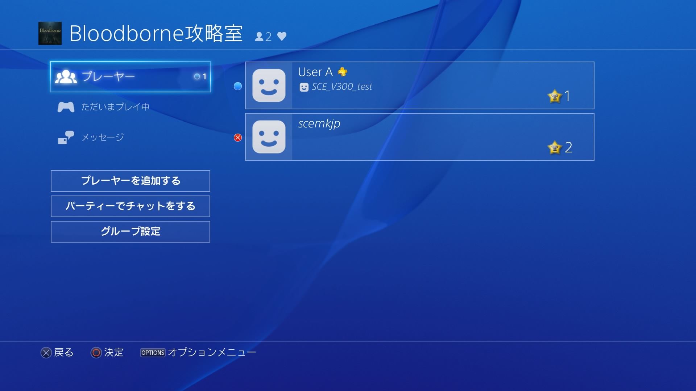The width and height of the screenshot is (696, 391).
Task: Click the heart favorite icon
Action: click(282, 36)
